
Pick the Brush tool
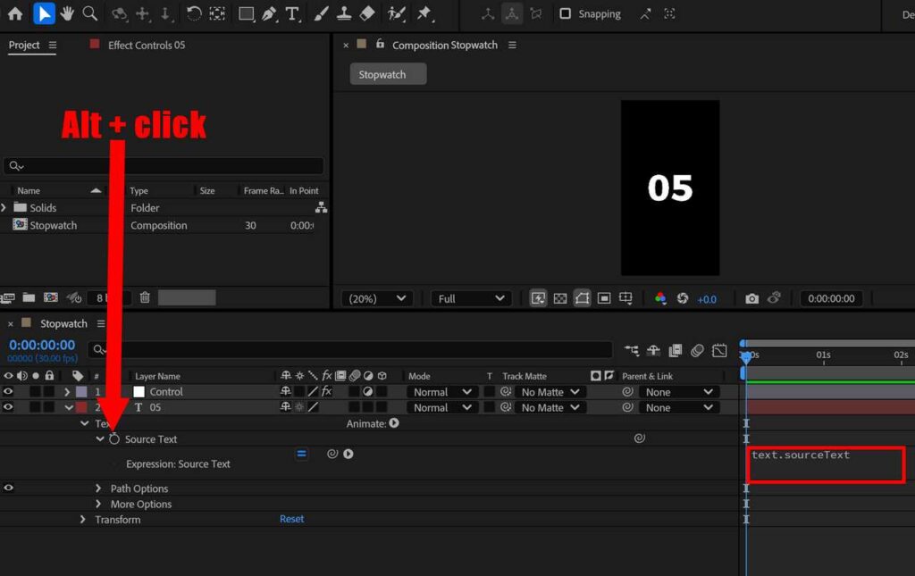[x=321, y=13]
